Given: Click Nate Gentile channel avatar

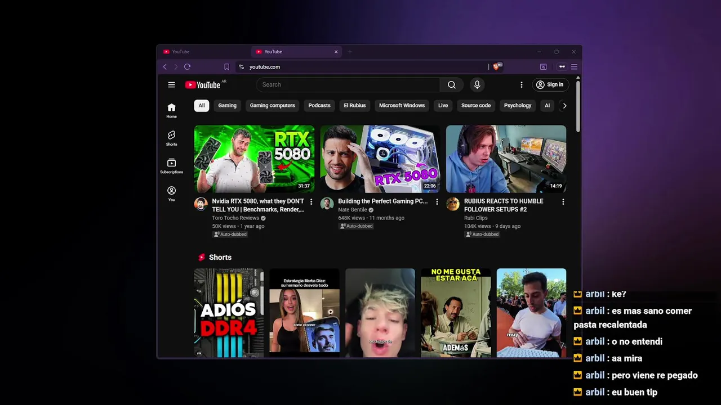Looking at the screenshot, I should [327, 204].
